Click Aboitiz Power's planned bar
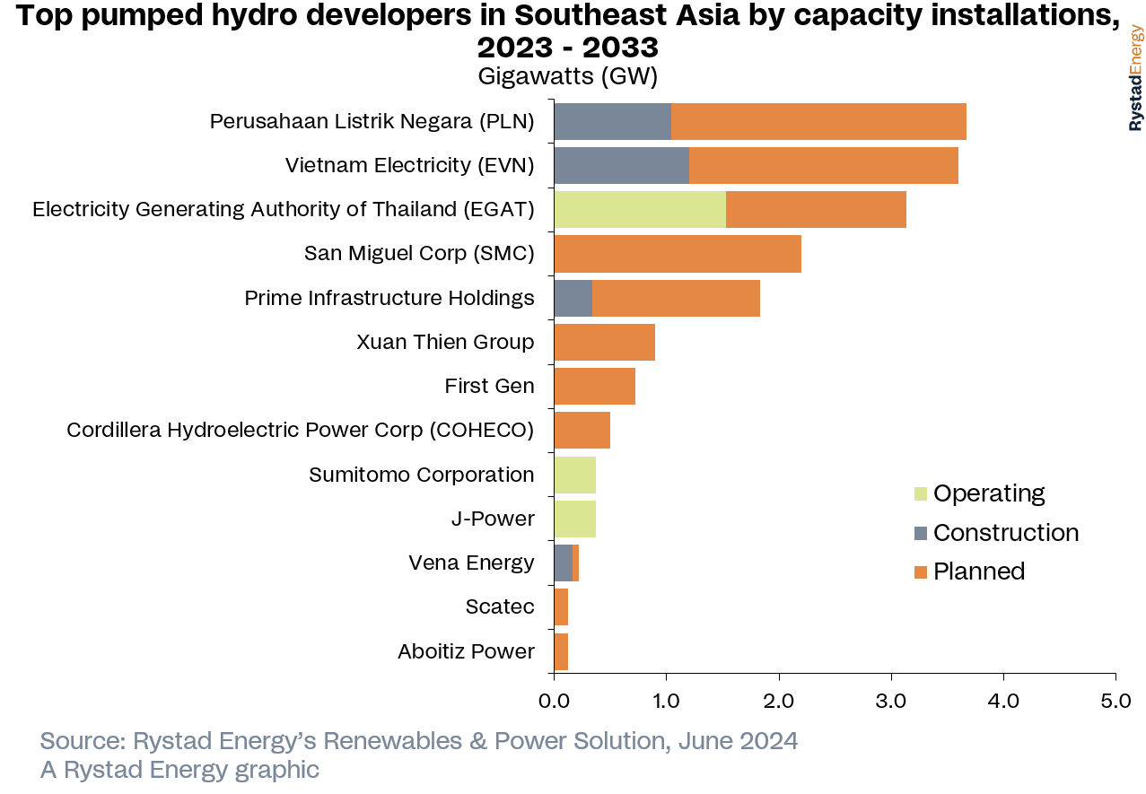The width and height of the screenshot is (1146, 794). pos(561,651)
